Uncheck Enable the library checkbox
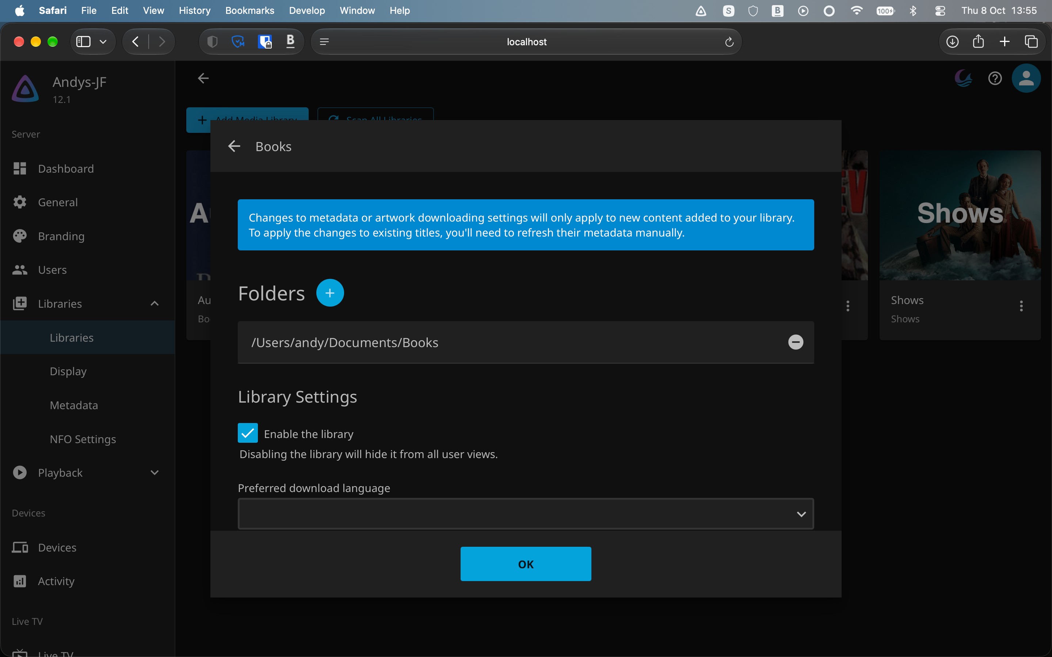This screenshot has height=657, width=1052. point(248,433)
